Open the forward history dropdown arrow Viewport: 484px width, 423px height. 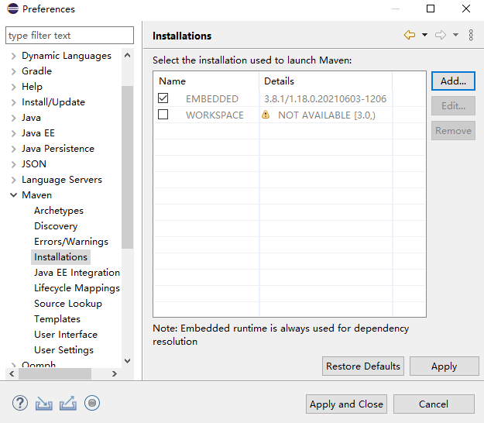(455, 35)
